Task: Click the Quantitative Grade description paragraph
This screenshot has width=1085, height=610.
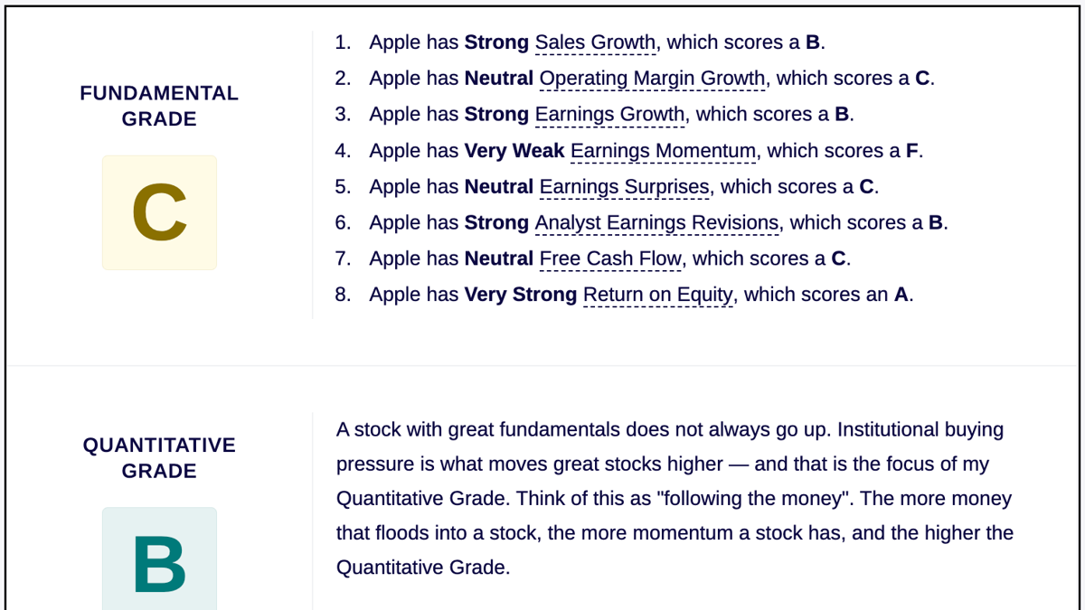Action: (675, 499)
